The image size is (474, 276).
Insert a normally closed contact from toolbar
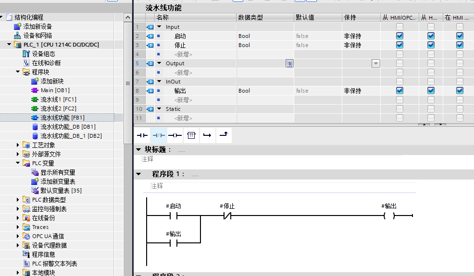pyautogui.click(x=158, y=135)
